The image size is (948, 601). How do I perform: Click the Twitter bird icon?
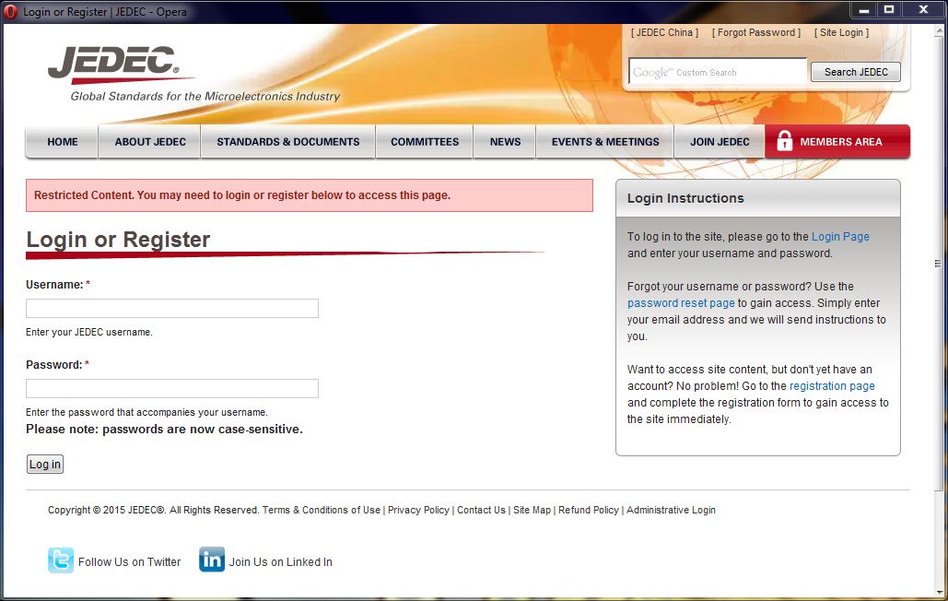coord(61,560)
